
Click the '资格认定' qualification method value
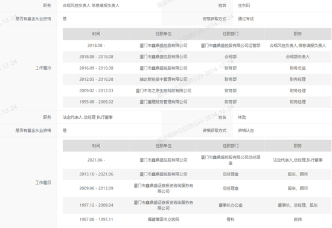[x=246, y=130]
